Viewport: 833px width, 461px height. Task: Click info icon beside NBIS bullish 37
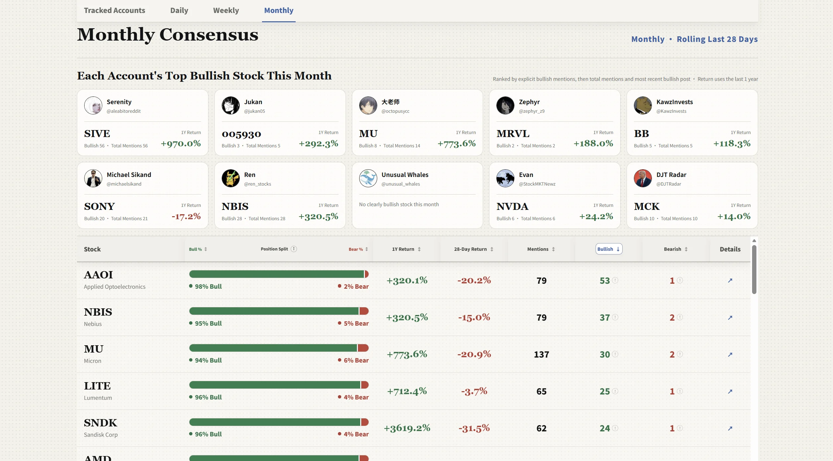click(x=615, y=317)
